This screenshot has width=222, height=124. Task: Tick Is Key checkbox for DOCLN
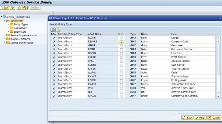(x=121, y=54)
